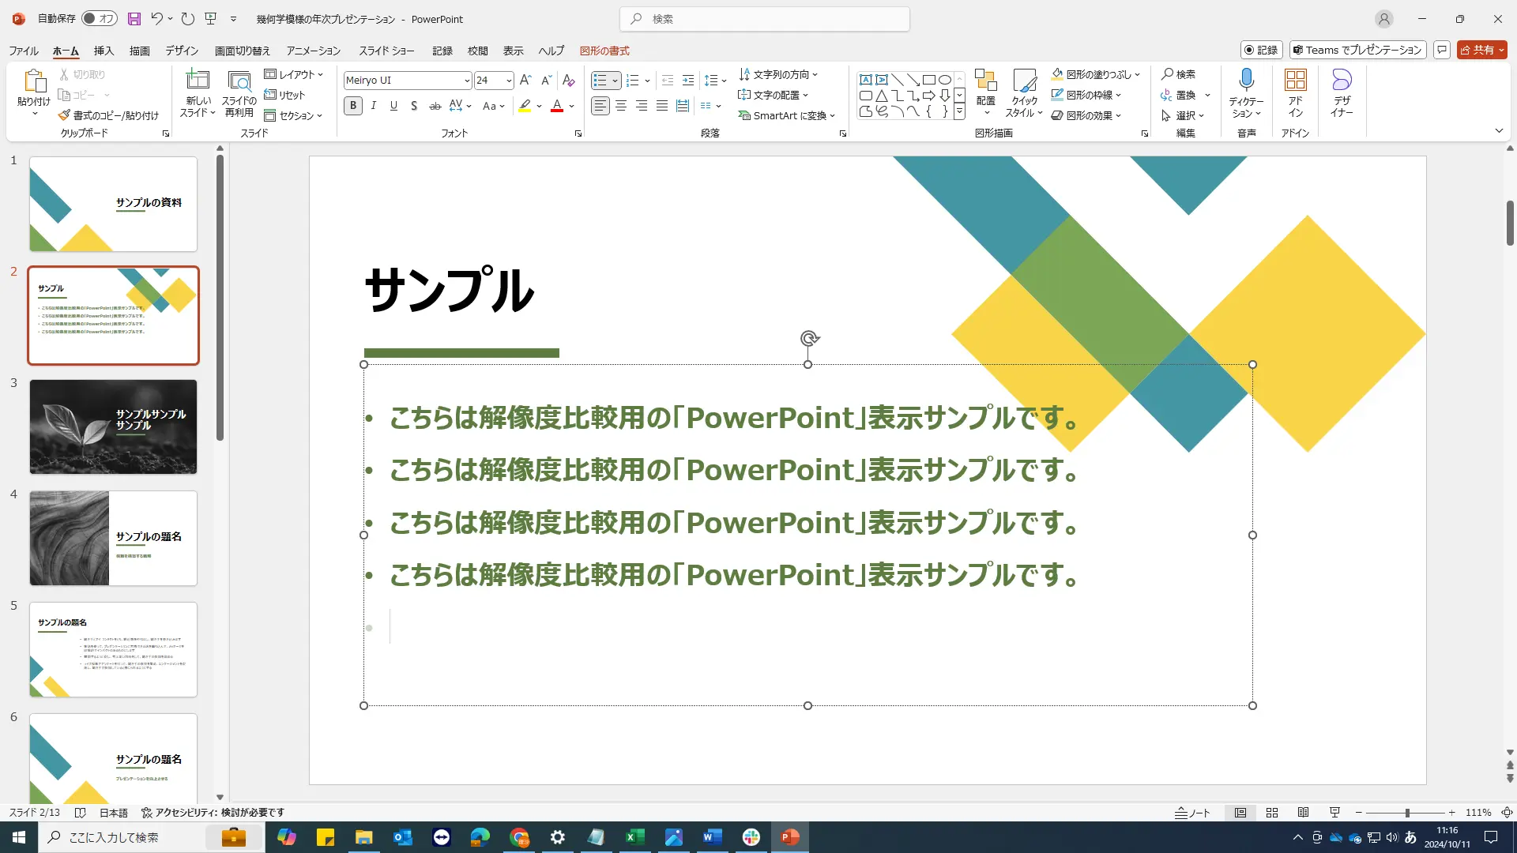Click the search (検索) box in title bar

click(x=765, y=19)
